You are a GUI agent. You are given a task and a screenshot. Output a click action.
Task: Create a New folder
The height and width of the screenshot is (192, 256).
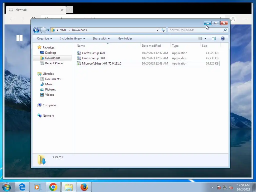pos(125,38)
